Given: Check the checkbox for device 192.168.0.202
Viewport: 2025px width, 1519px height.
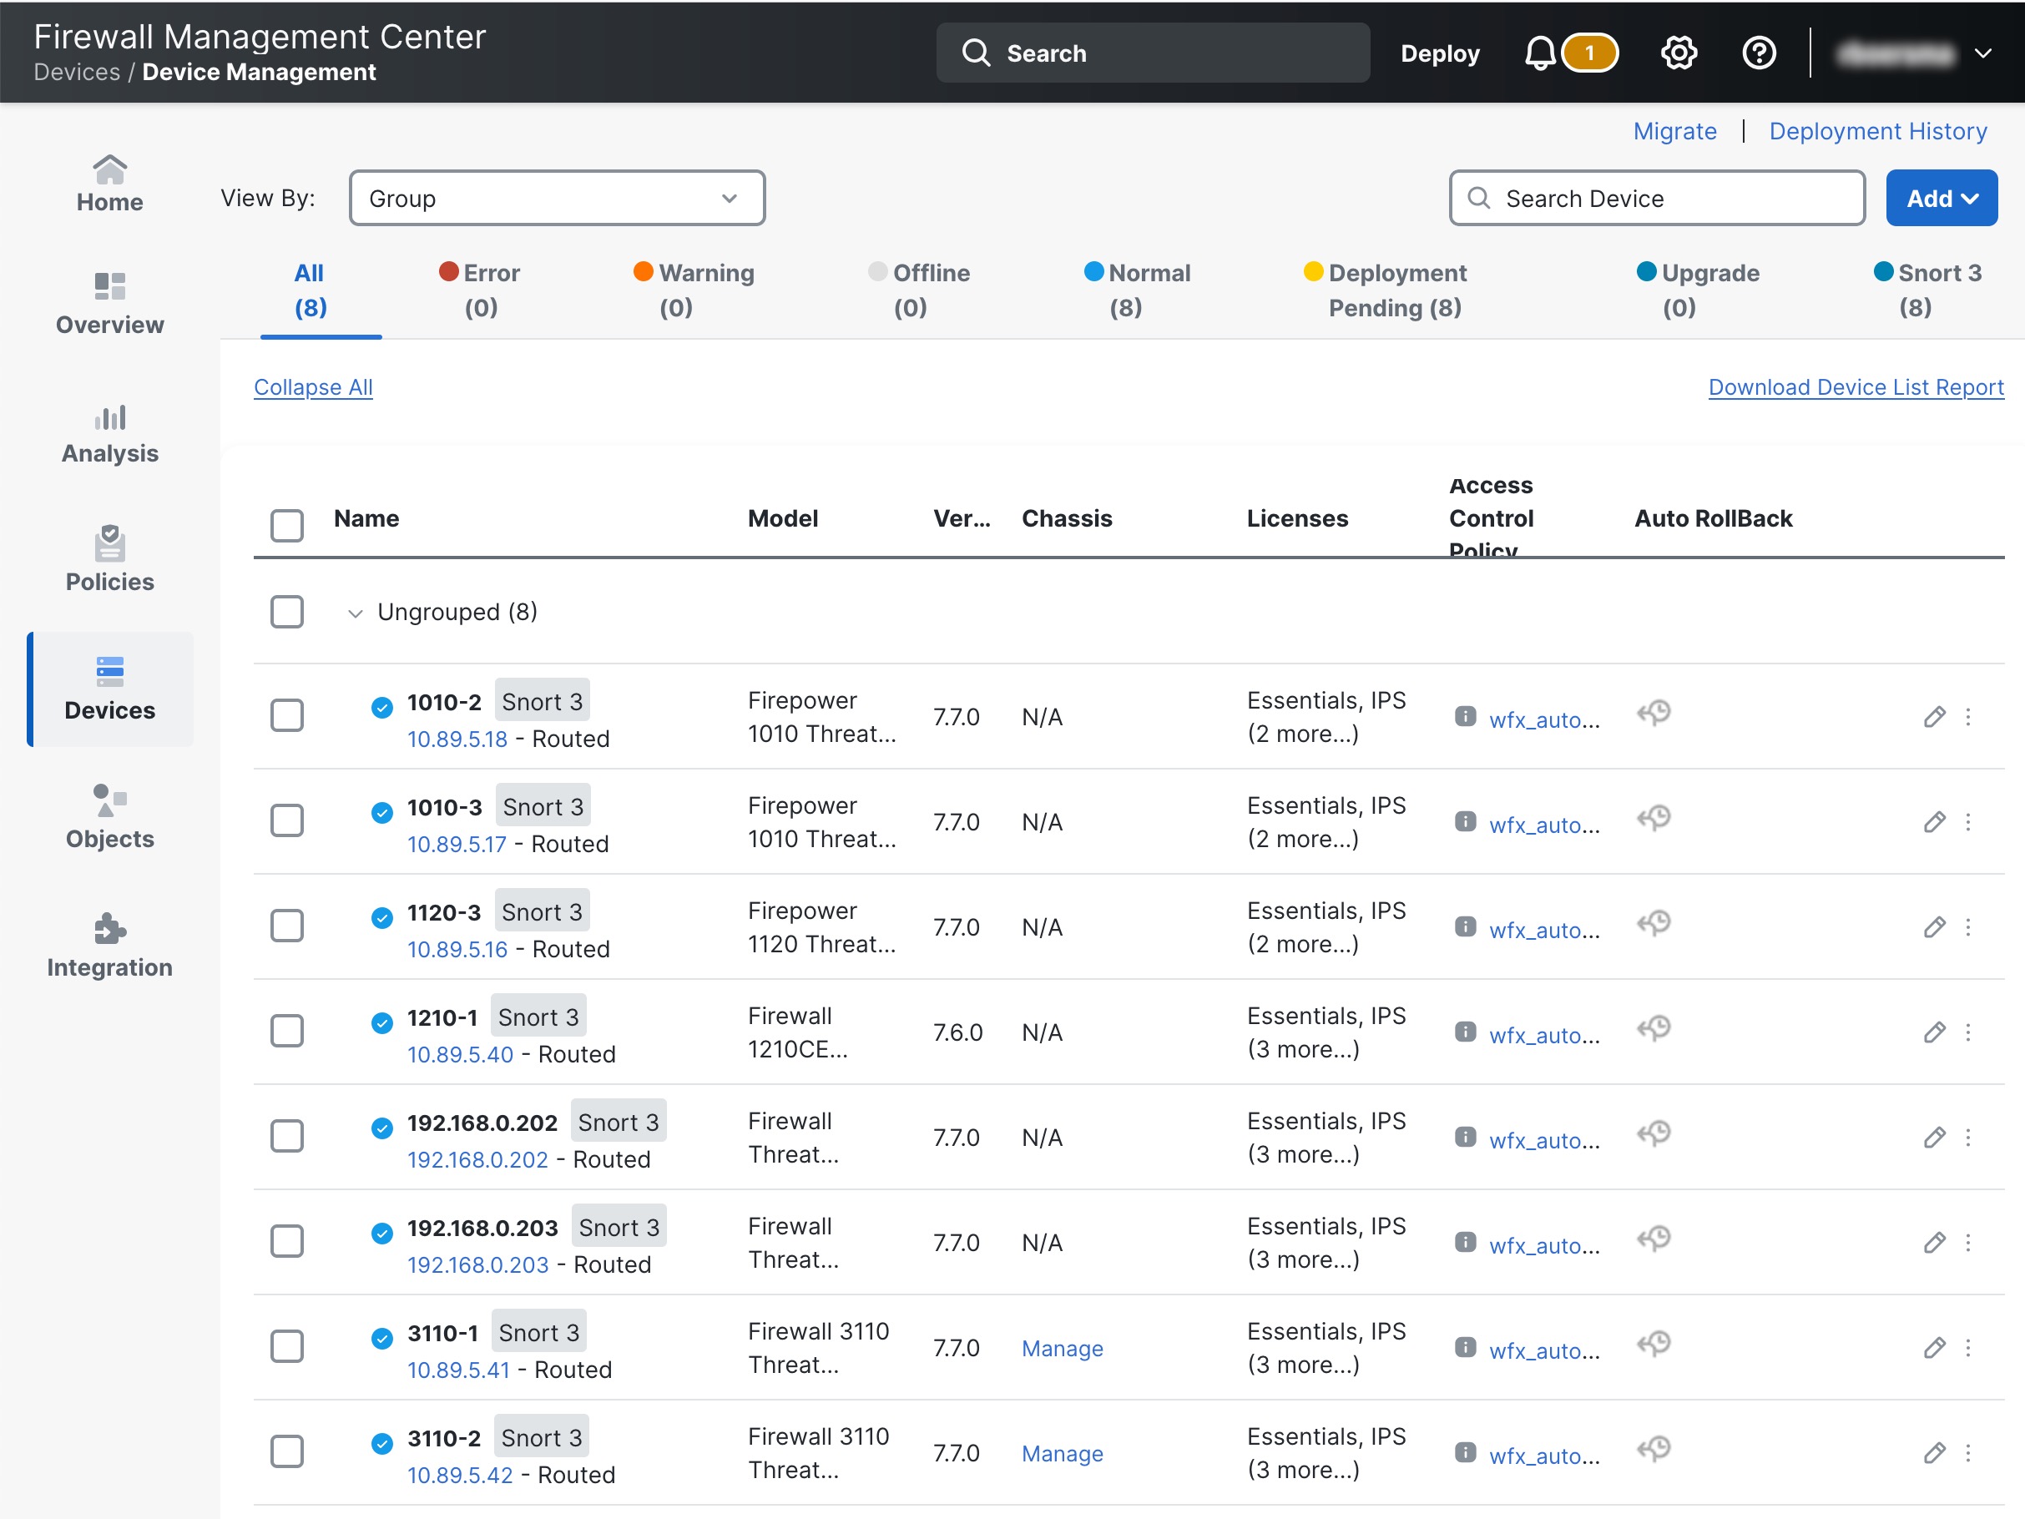Looking at the screenshot, I should click(286, 1135).
